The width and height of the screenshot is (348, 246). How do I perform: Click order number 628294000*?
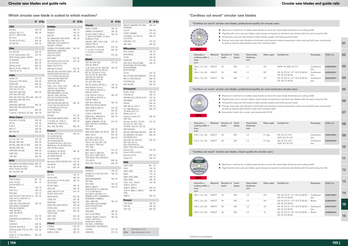(x=331, y=72)
